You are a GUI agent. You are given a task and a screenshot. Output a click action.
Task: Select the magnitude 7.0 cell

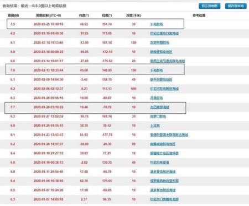coord(13,70)
